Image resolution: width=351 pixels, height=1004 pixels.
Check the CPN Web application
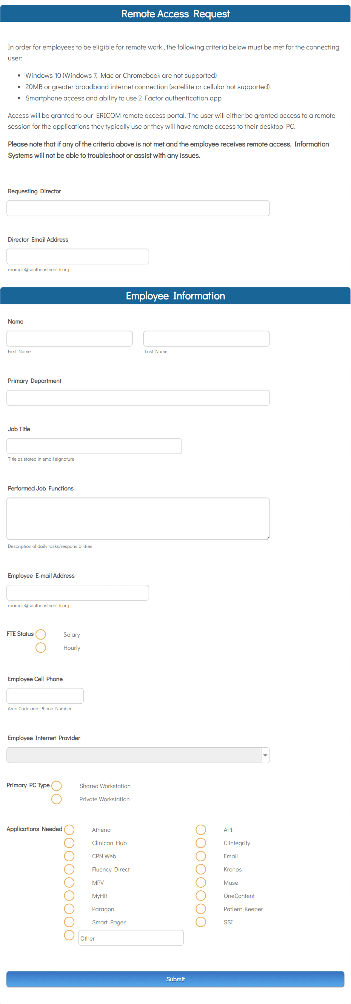point(69,856)
